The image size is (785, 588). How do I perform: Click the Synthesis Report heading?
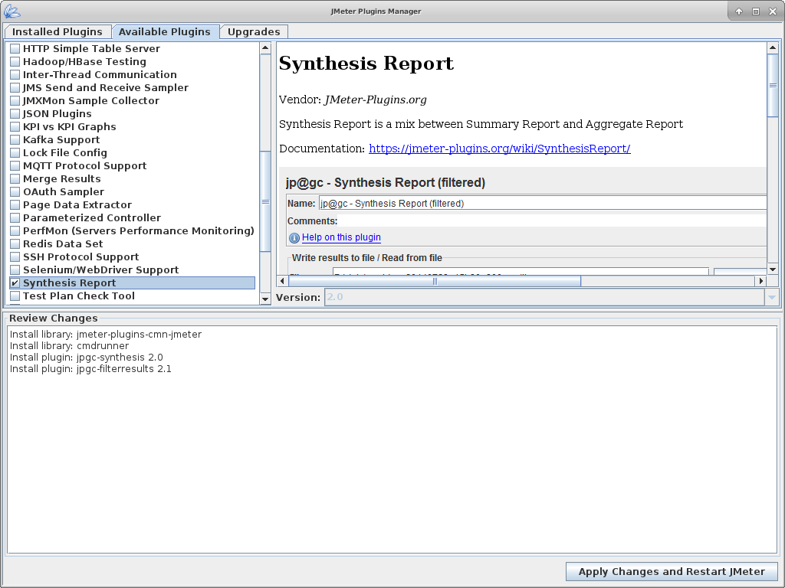click(366, 64)
